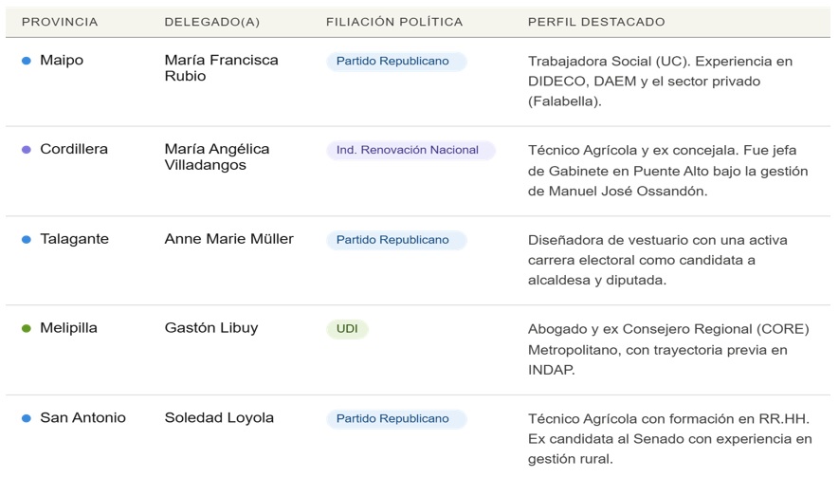This screenshot has height=477, width=839.
Task: Click the PERFIL DESTACADO column header
Action: [x=596, y=21]
